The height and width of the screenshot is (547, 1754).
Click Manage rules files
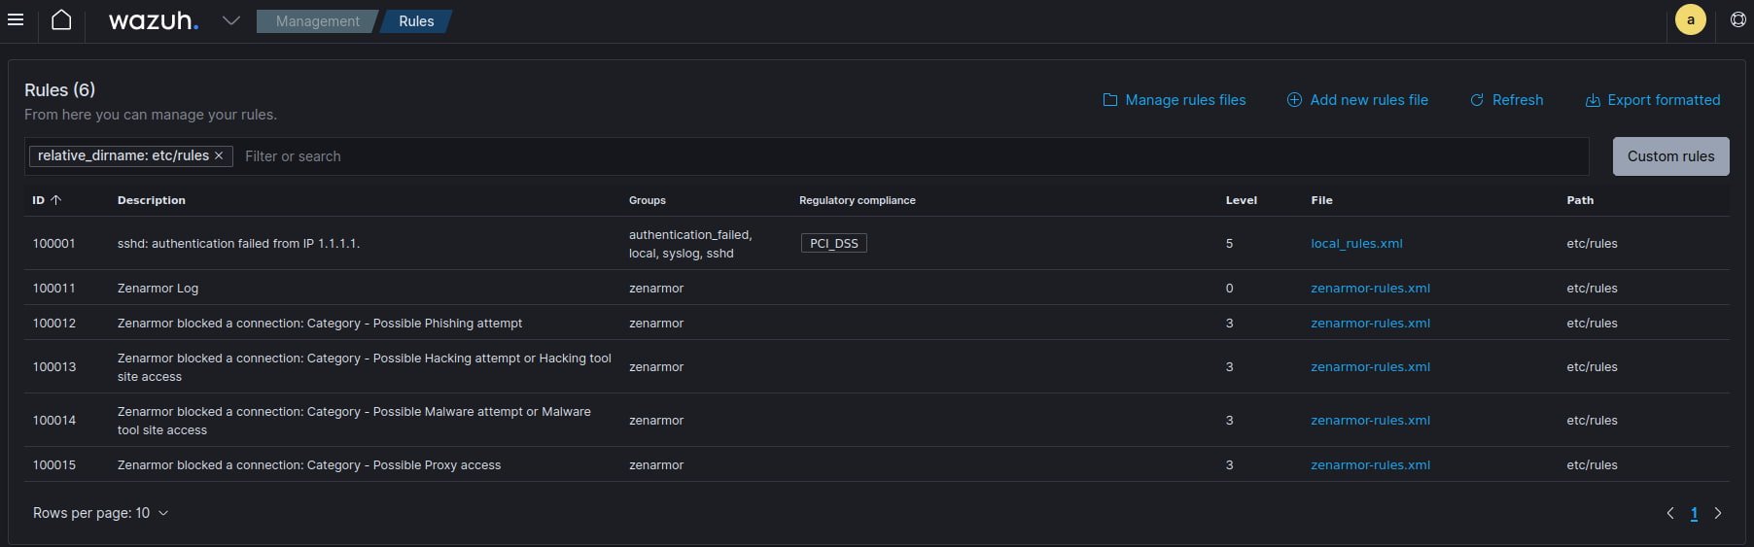point(1174,100)
